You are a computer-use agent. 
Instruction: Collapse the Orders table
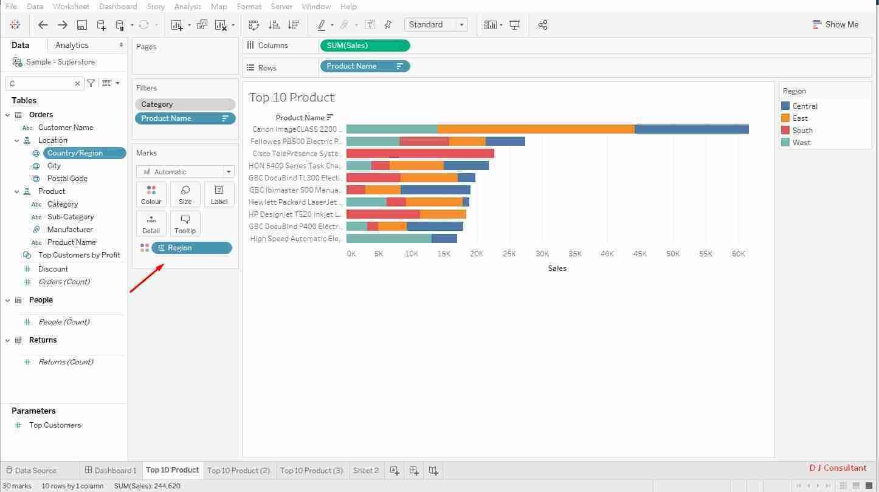[x=7, y=115]
